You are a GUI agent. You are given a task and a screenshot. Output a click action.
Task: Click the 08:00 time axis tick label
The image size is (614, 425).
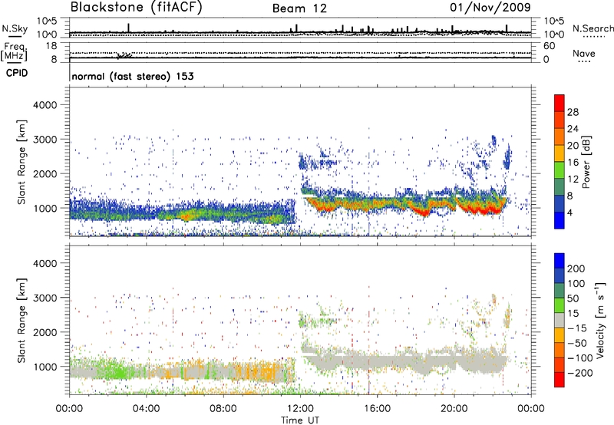click(223, 409)
